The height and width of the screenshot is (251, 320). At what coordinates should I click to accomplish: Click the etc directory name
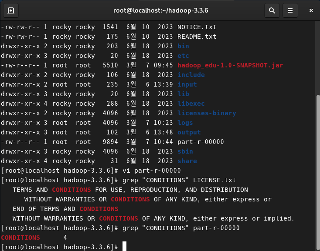pos(183,56)
